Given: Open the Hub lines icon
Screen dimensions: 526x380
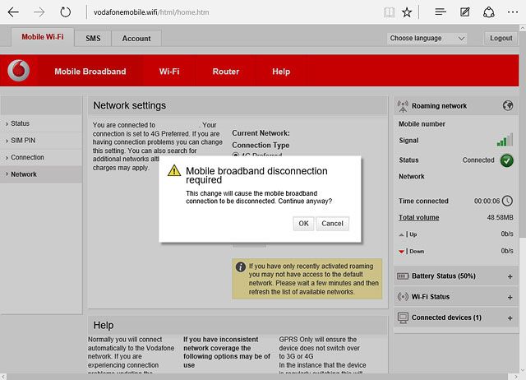Looking at the screenshot, I should pos(441,12).
